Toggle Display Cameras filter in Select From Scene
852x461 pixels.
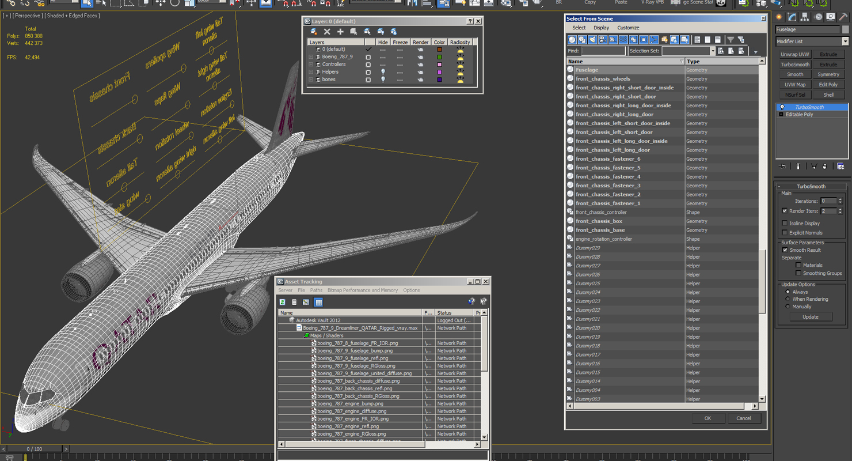point(603,40)
